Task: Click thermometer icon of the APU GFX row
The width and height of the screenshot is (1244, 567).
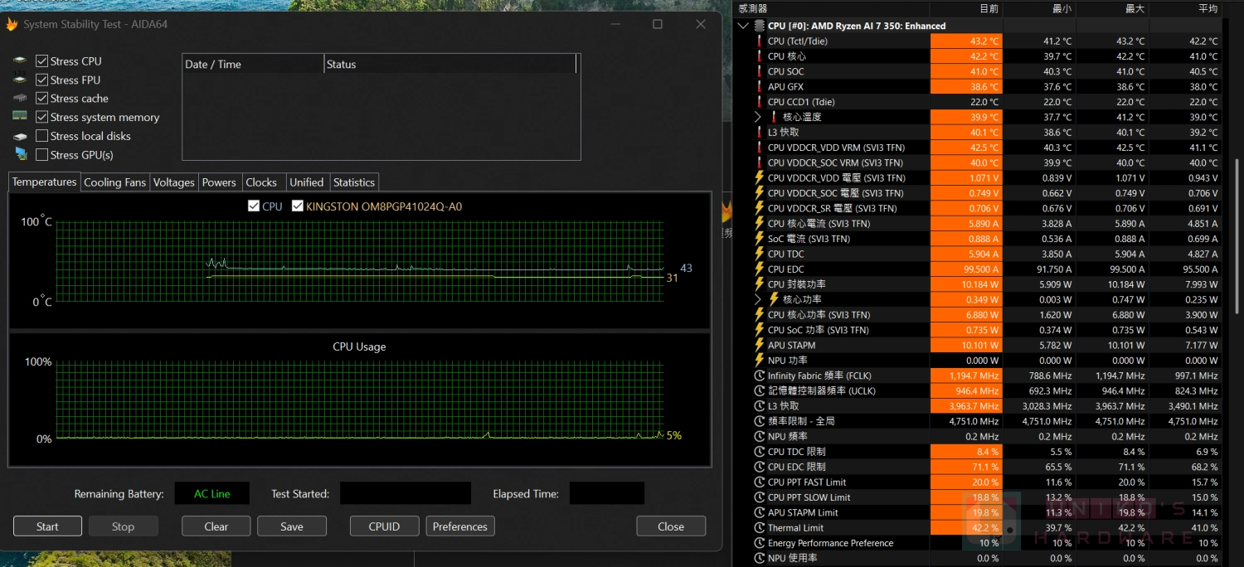Action: point(759,86)
